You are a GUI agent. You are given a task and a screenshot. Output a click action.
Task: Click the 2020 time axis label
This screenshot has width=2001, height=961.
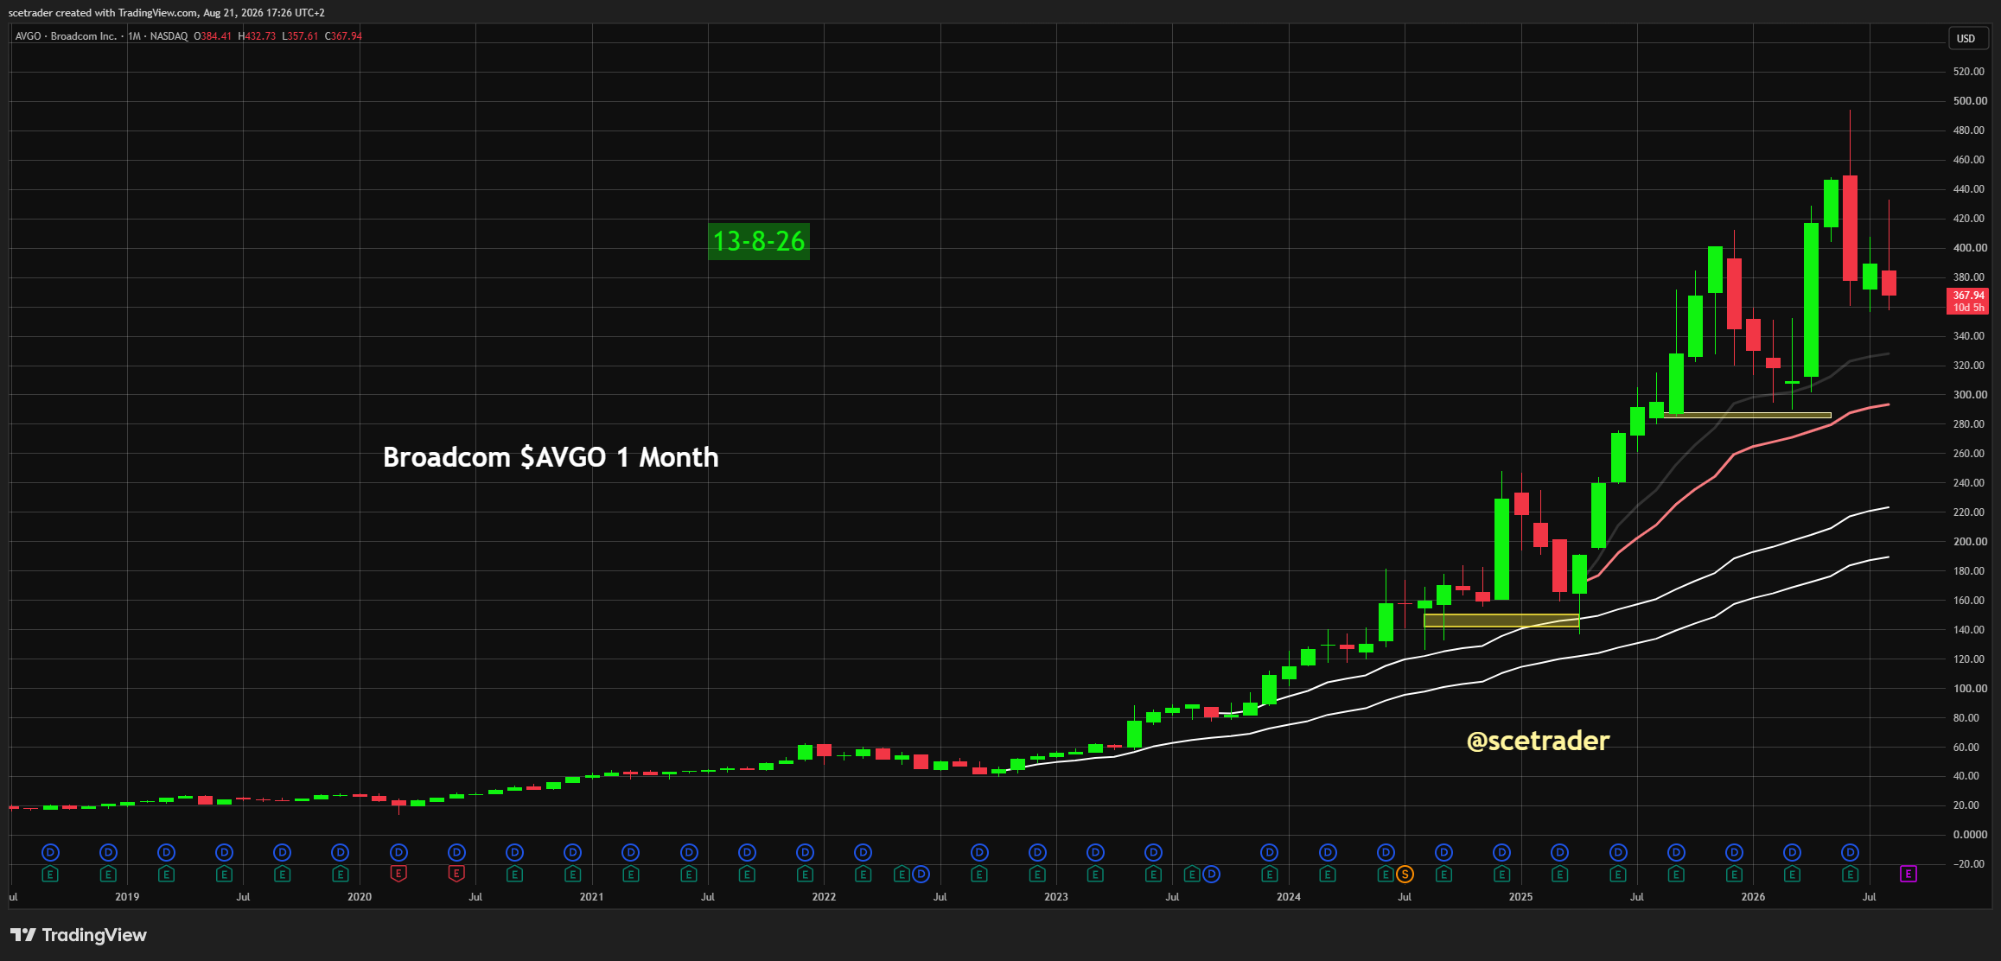pos(360,897)
